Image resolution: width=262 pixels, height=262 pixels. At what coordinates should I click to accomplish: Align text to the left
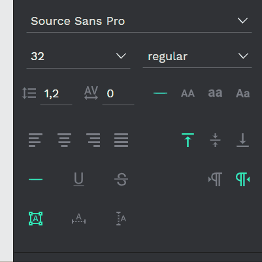(35, 140)
